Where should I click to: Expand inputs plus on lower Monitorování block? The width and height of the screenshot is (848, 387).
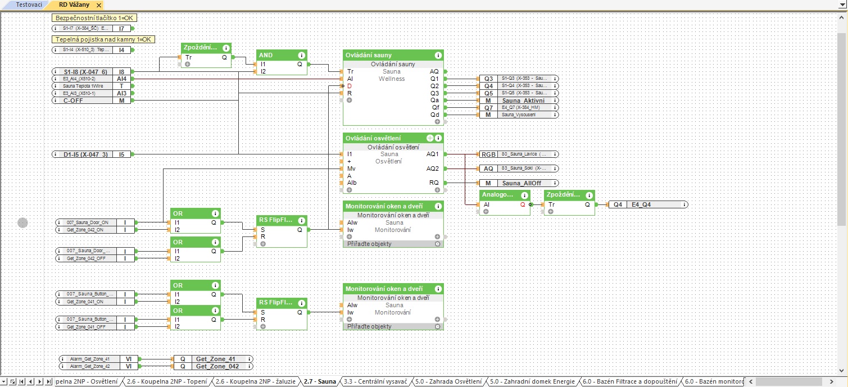click(349, 319)
